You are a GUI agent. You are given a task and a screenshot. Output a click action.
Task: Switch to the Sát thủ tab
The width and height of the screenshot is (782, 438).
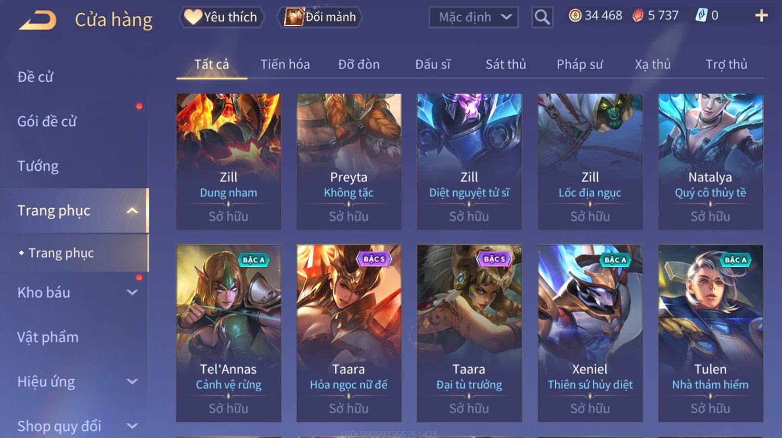pyautogui.click(x=506, y=65)
